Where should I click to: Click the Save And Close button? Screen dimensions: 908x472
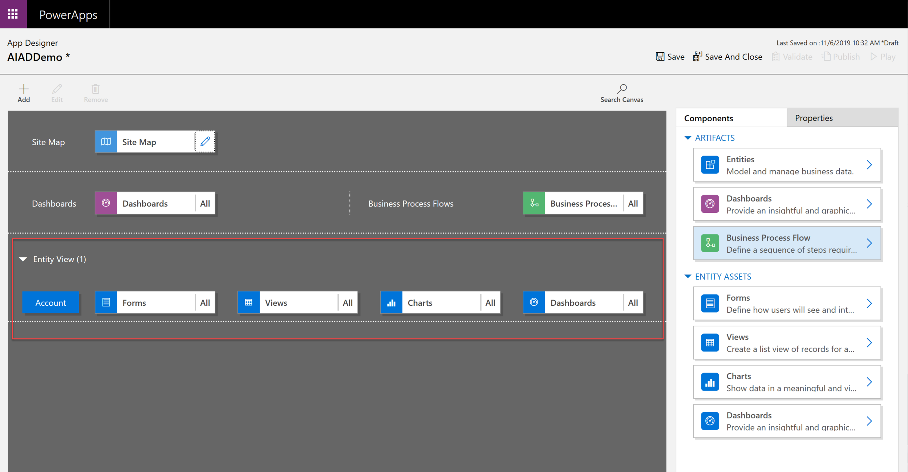click(727, 57)
